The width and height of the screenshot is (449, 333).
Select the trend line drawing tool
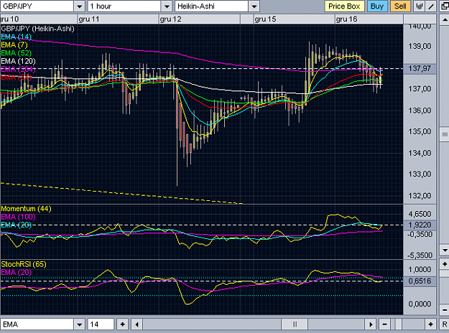pyautogui.click(x=431, y=6)
